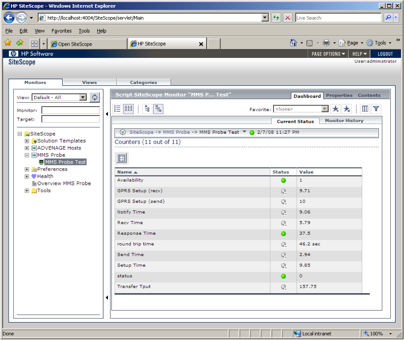The image size is (404, 340).
Task: Click the refresh view icon beside View dropdown
Action: point(95,97)
